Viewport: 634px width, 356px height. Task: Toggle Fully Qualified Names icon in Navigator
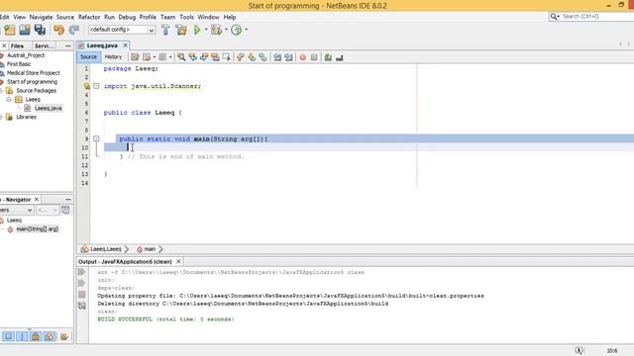tap(63, 336)
